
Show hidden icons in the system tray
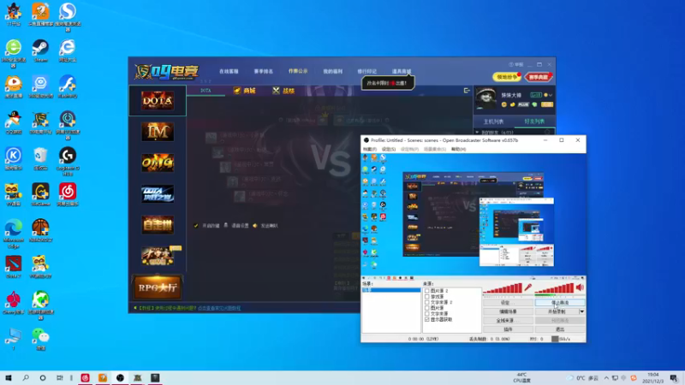point(606,378)
